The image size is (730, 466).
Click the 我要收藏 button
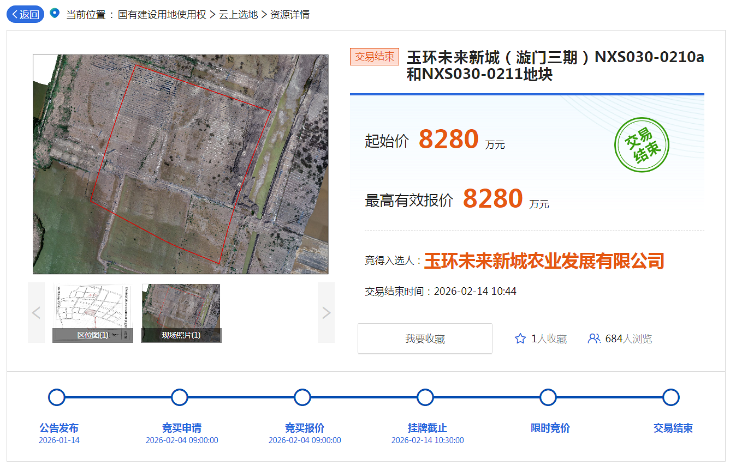pos(425,338)
